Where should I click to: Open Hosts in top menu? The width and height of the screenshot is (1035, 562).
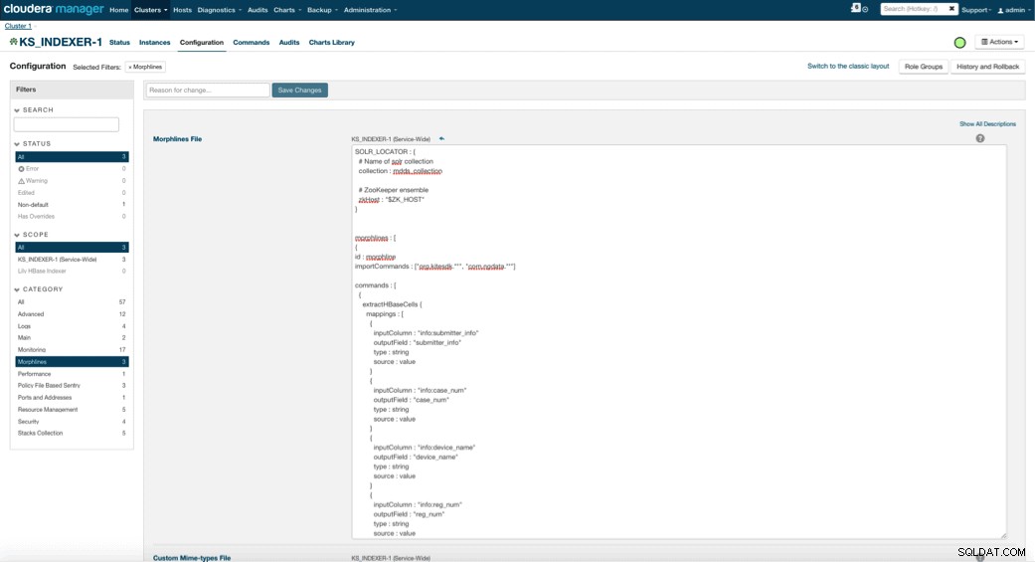182,10
